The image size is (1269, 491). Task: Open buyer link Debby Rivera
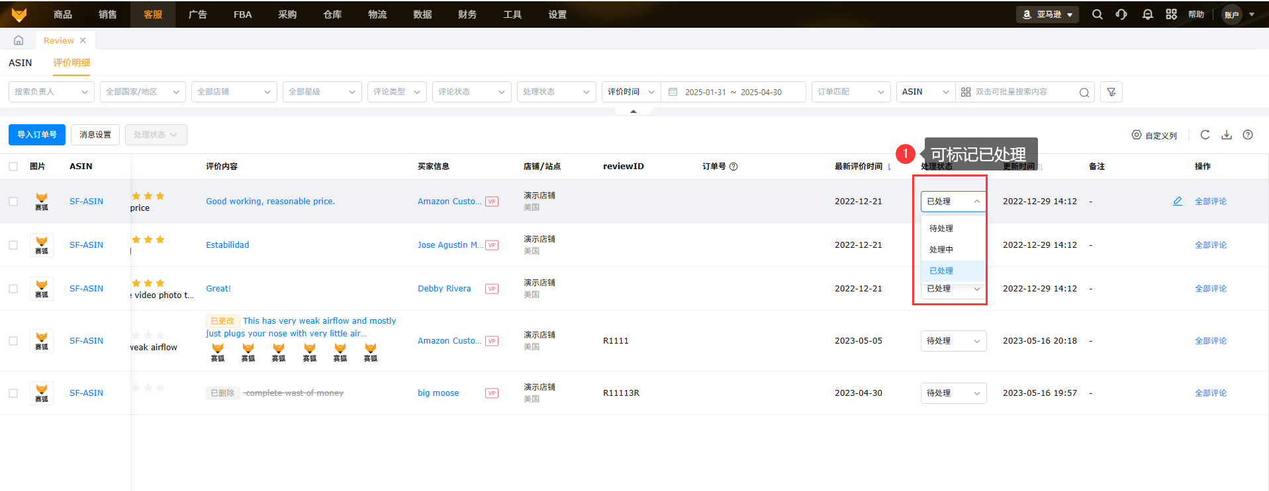coord(444,289)
